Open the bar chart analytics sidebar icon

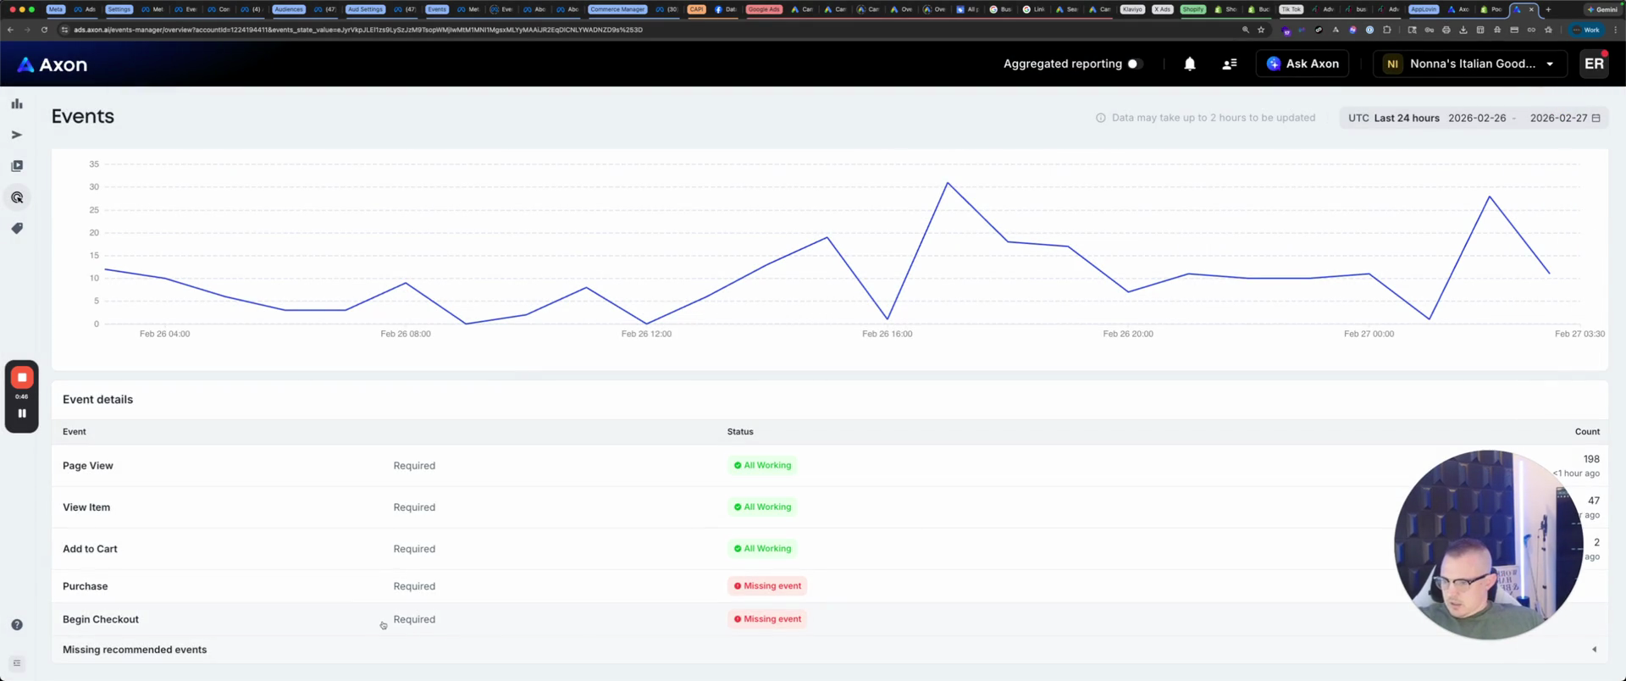tap(17, 103)
